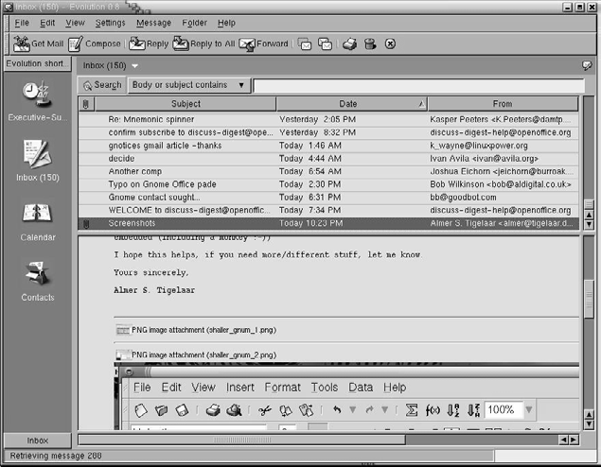This screenshot has height=467, width=601.
Task: Open the Contacts shortcut in sidebar
Action: click(x=38, y=275)
